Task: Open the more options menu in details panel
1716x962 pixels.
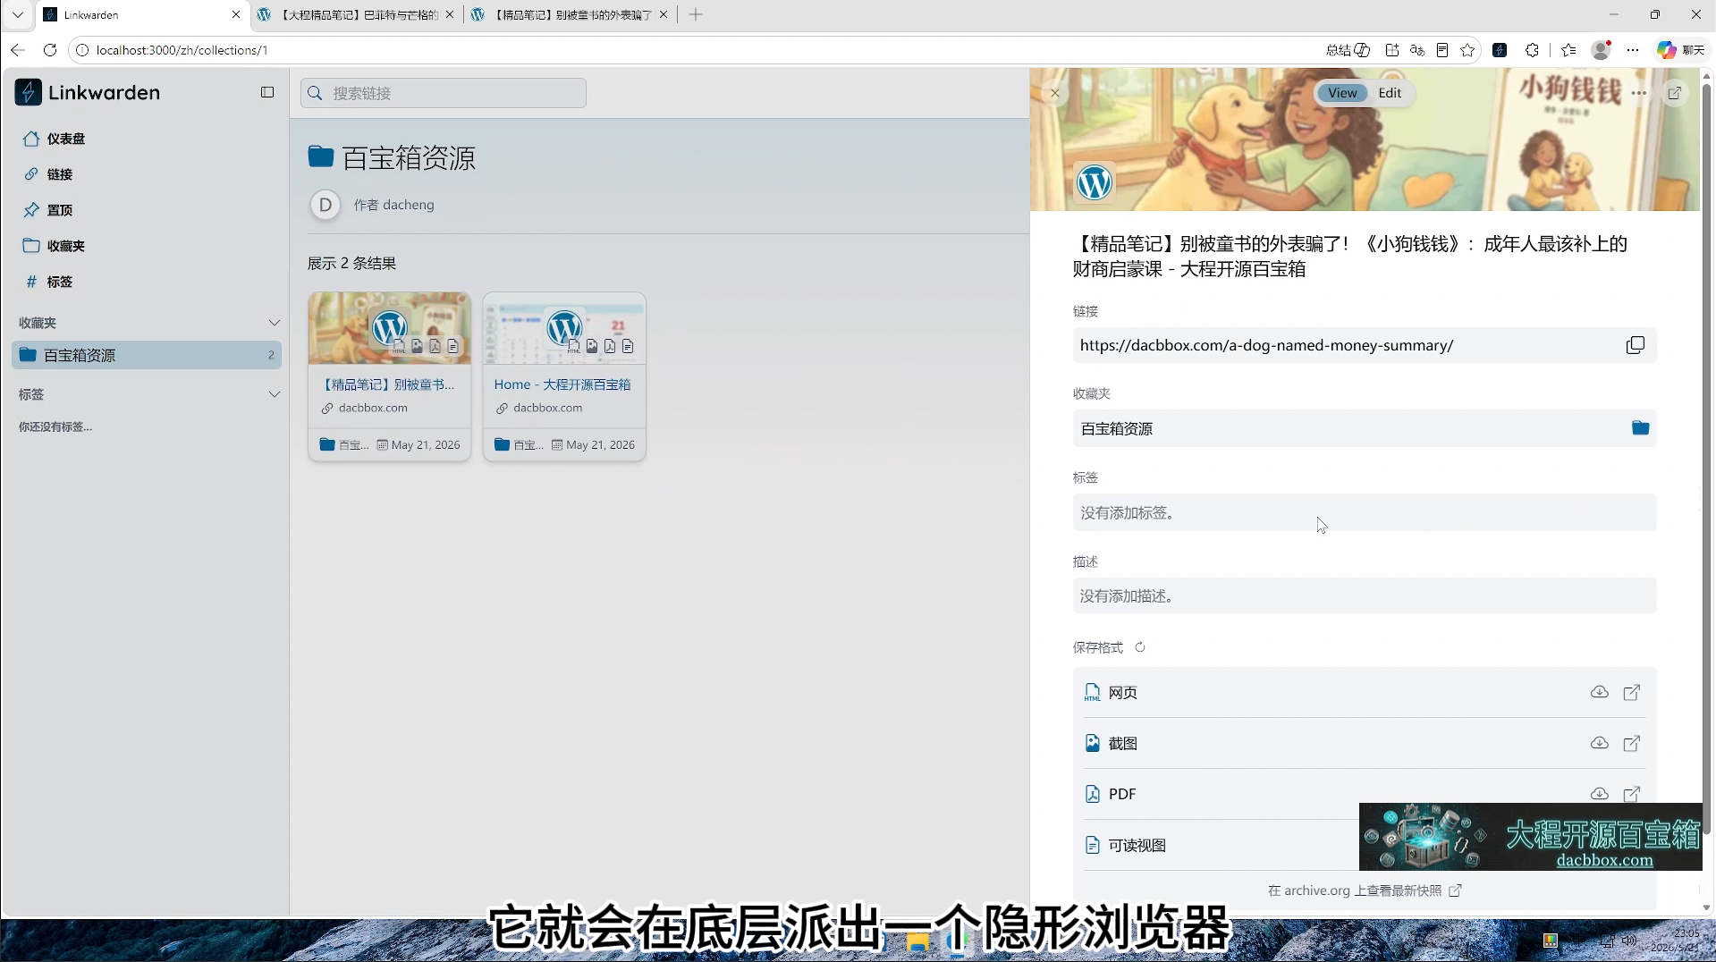Action: click(x=1639, y=93)
